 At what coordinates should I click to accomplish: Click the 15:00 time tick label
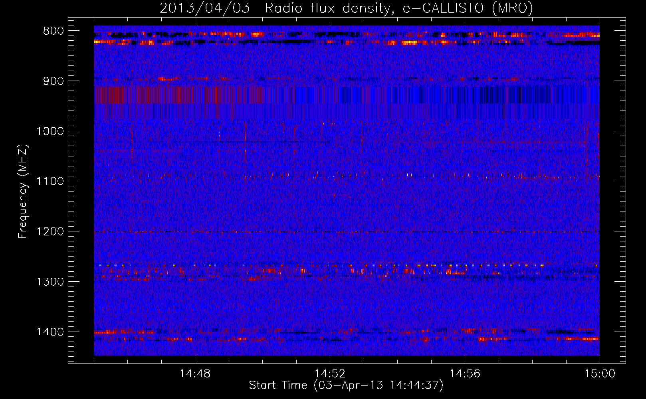[600, 374]
